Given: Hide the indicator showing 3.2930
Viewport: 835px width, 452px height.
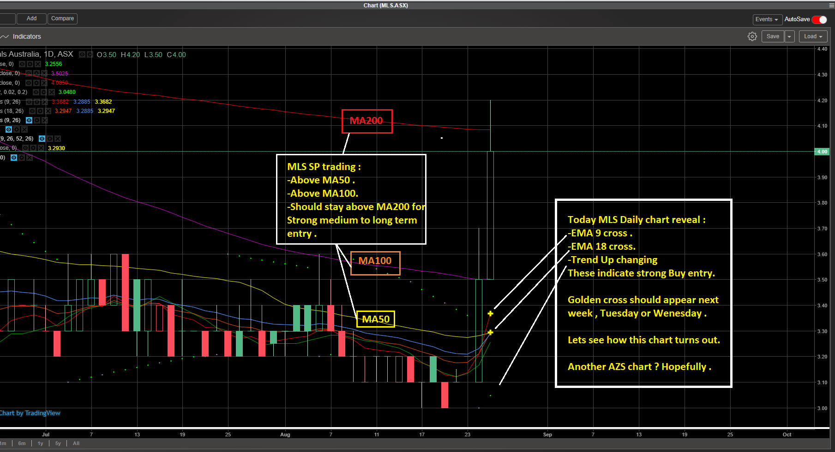Looking at the screenshot, I should tap(25, 148).
